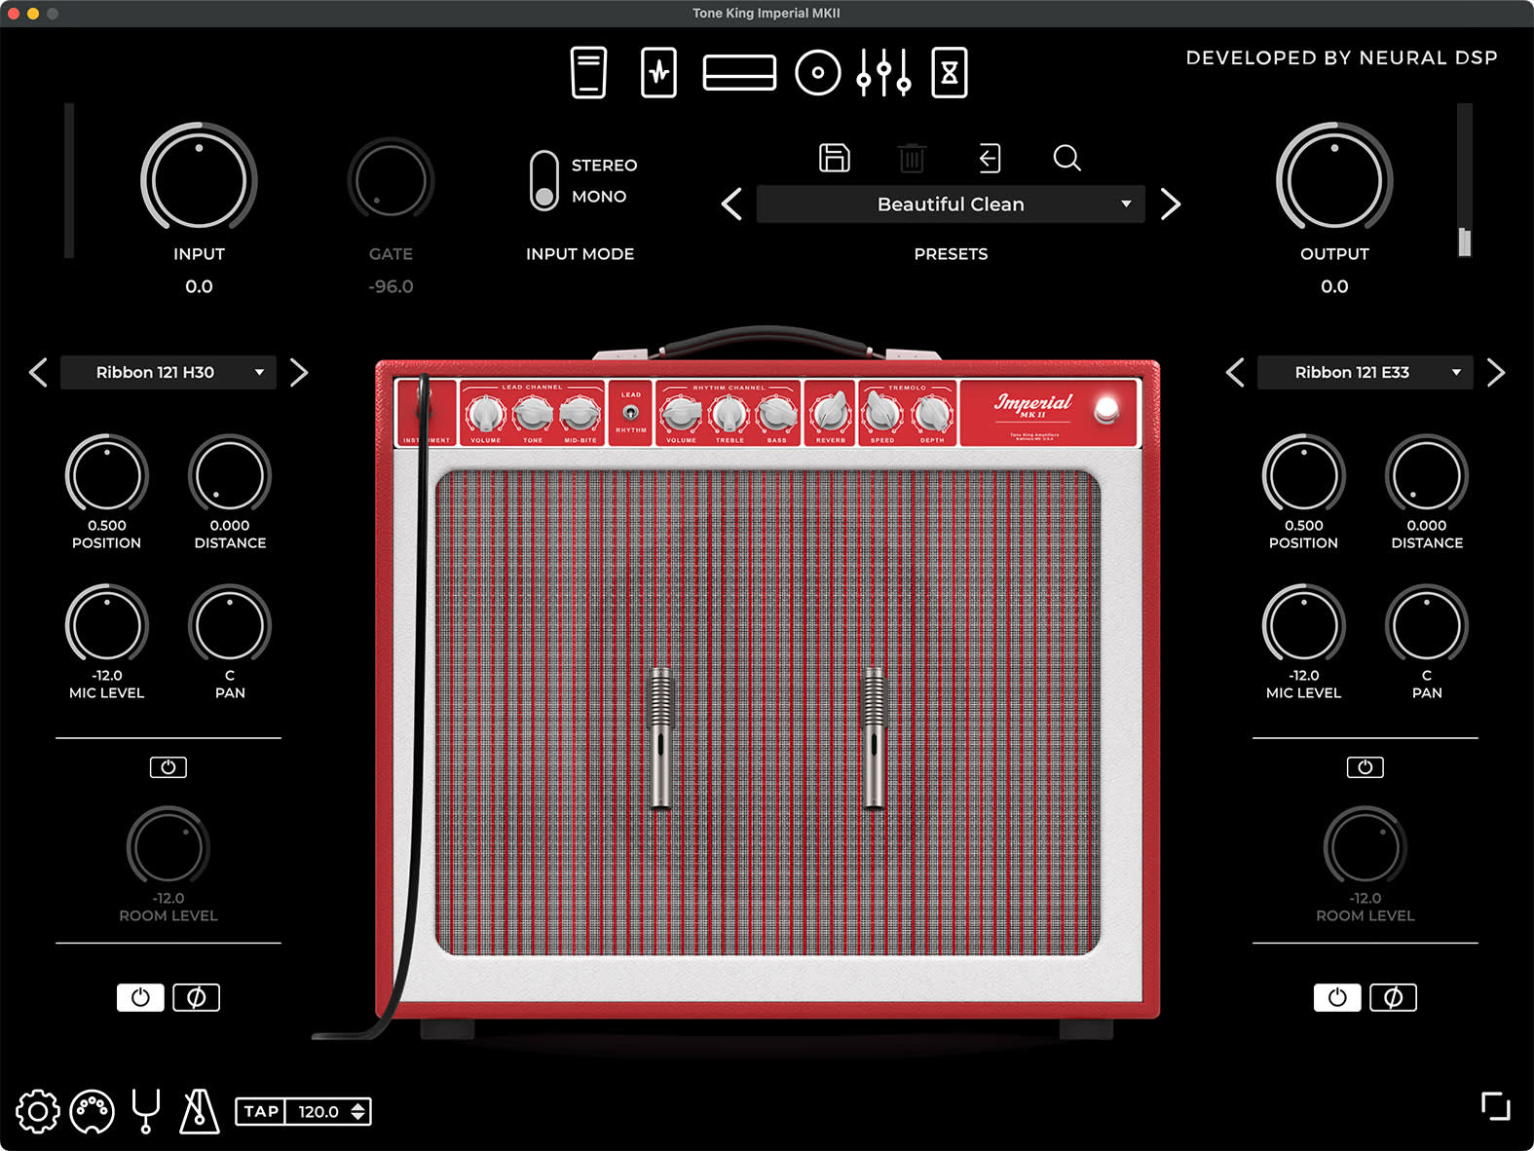This screenshot has width=1534, height=1151.
Task: Click the Lead channel TONE knob
Action: (x=533, y=414)
